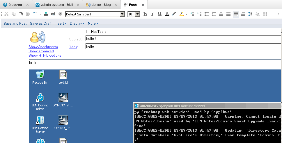Insert a table using grid icon
This screenshot has height=143, width=282.
(x=265, y=14)
